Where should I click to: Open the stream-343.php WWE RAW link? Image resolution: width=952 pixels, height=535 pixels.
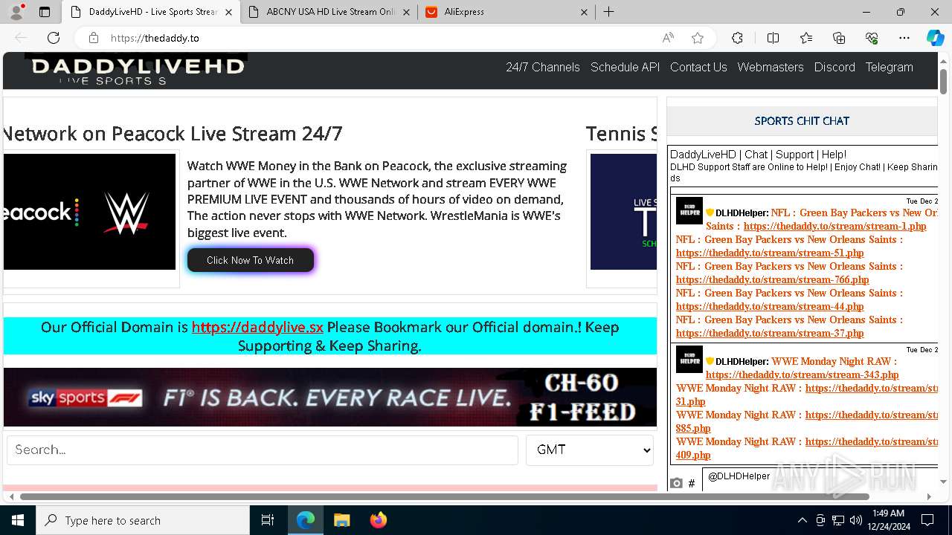[x=802, y=375]
